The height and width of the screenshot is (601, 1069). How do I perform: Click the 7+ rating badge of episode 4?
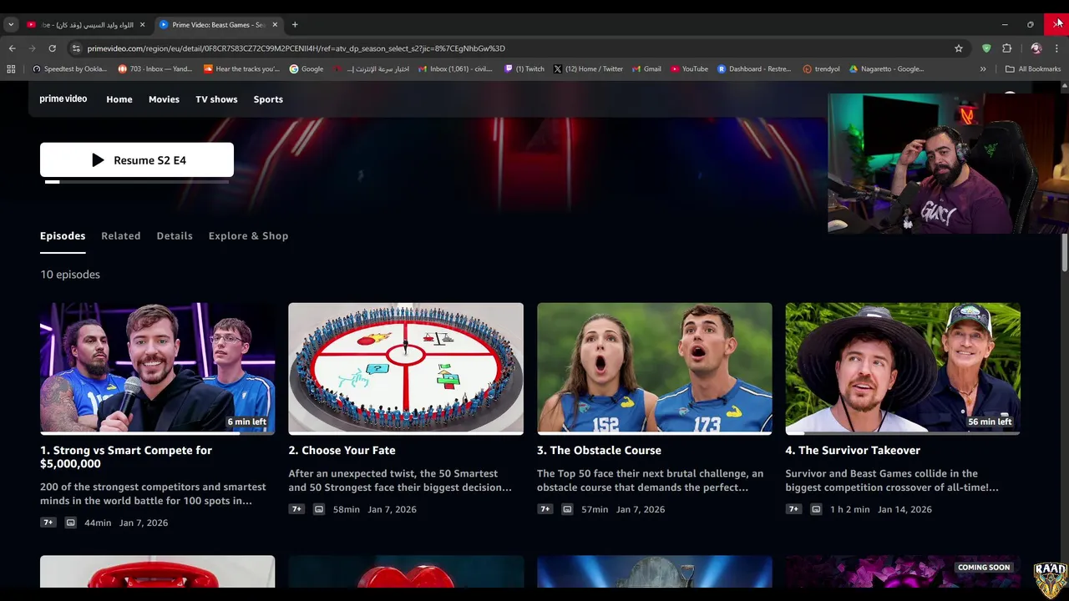coord(793,509)
